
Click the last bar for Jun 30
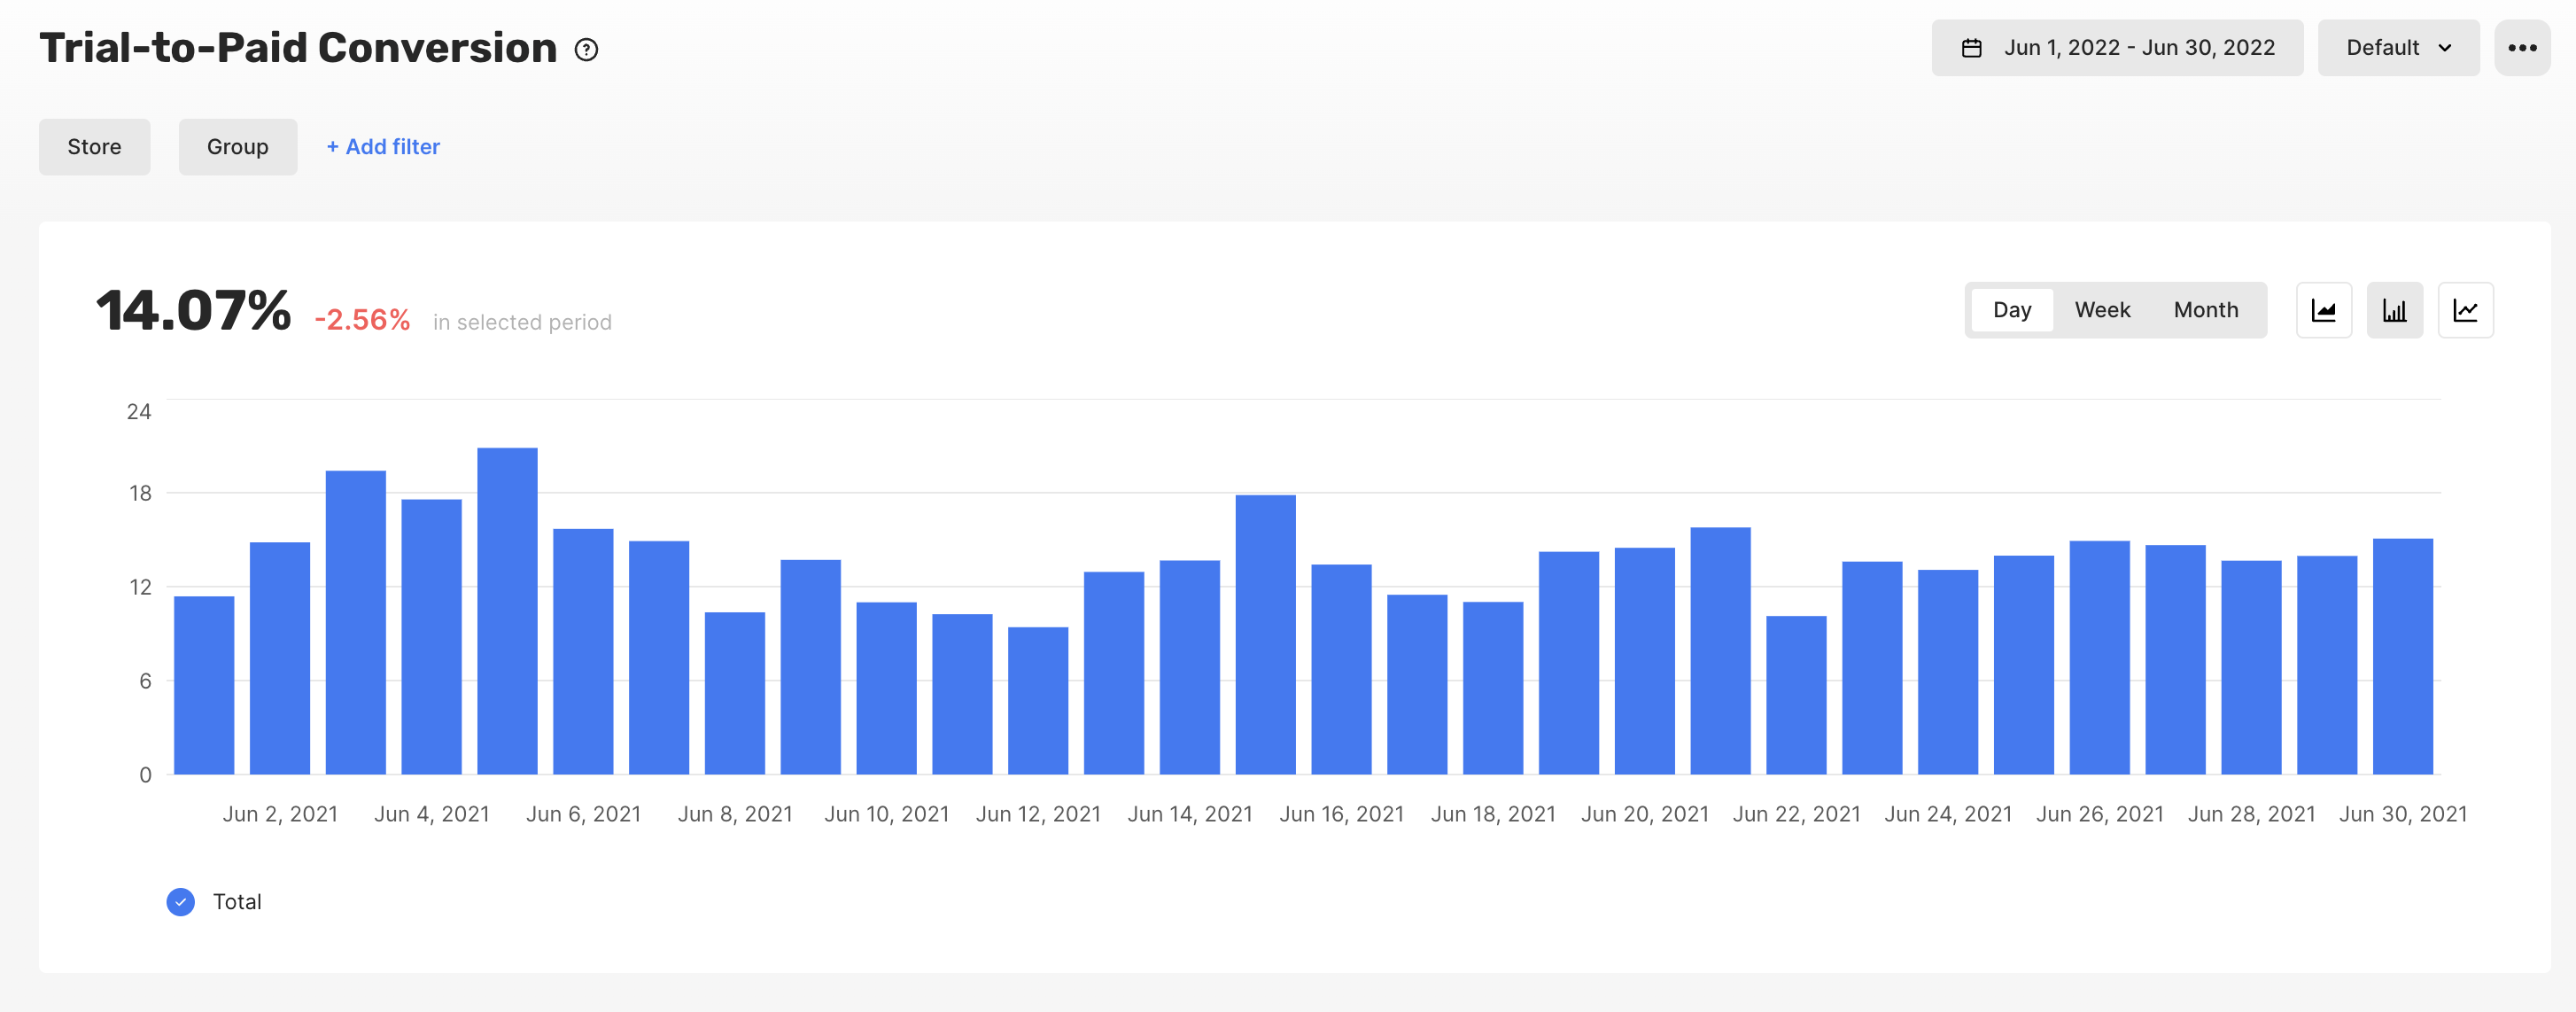(x=2402, y=656)
